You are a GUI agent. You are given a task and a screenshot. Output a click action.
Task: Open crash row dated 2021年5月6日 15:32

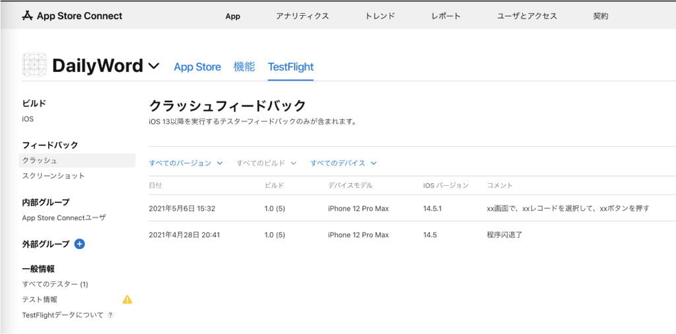click(412, 209)
